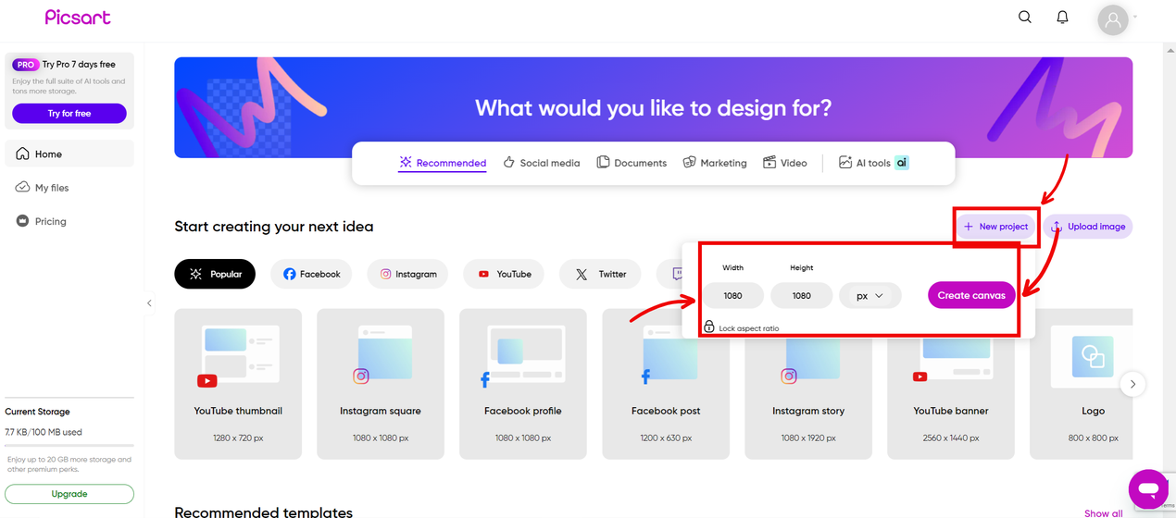Viewport: 1176px width, 518px height.
Task: Select the Popular category chip
Action: click(x=215, y=274)
